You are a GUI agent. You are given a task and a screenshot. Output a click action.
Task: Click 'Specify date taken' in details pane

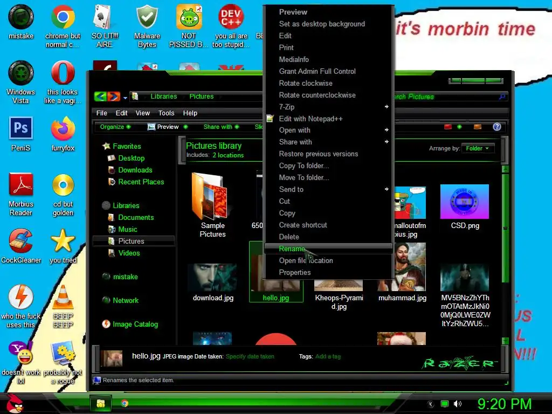point(250,356)
